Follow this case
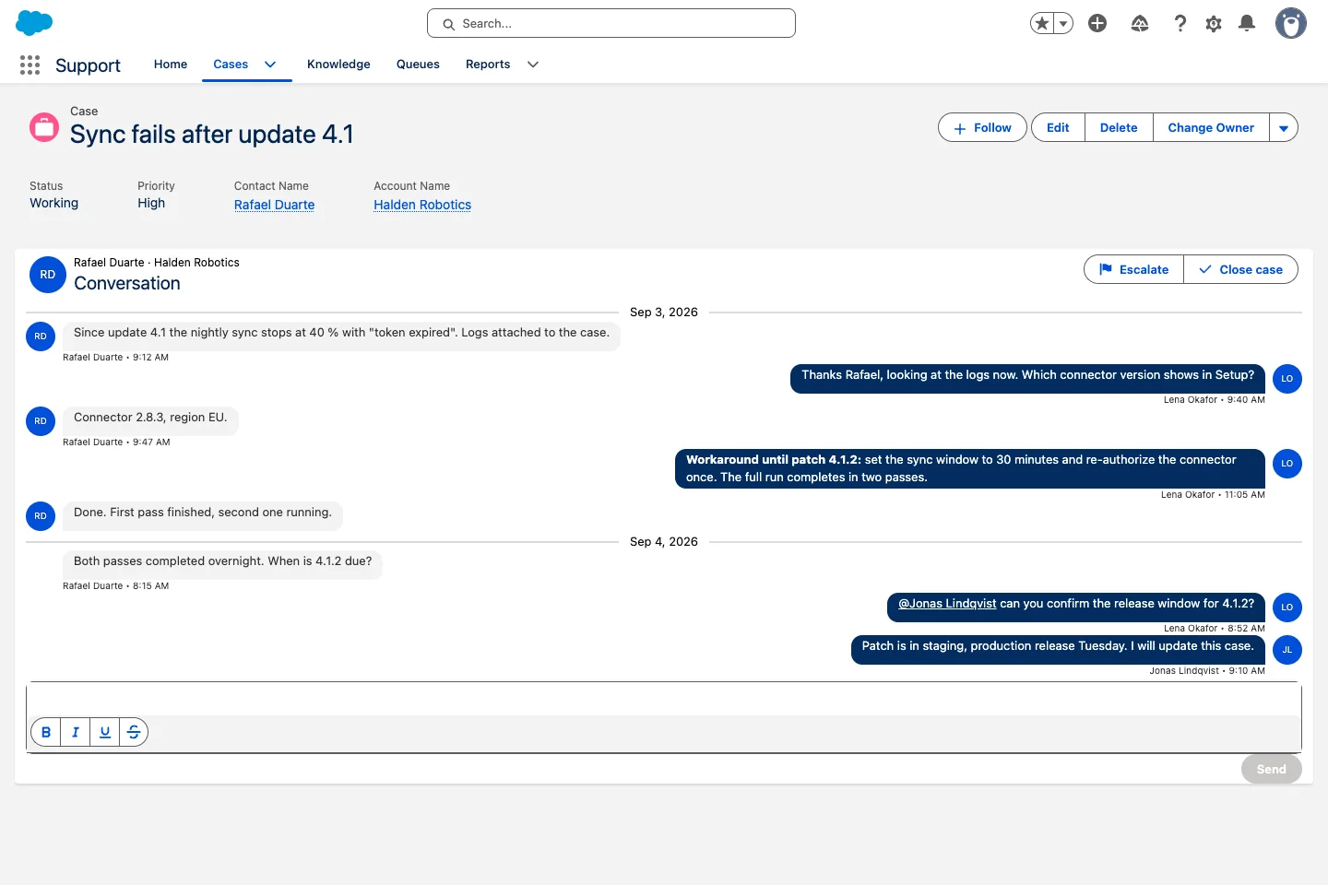 point(982,128)
